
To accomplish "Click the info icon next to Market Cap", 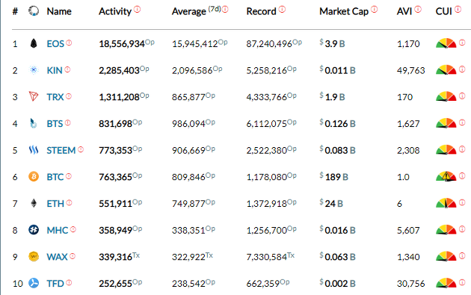I will [x=374, y=9].
